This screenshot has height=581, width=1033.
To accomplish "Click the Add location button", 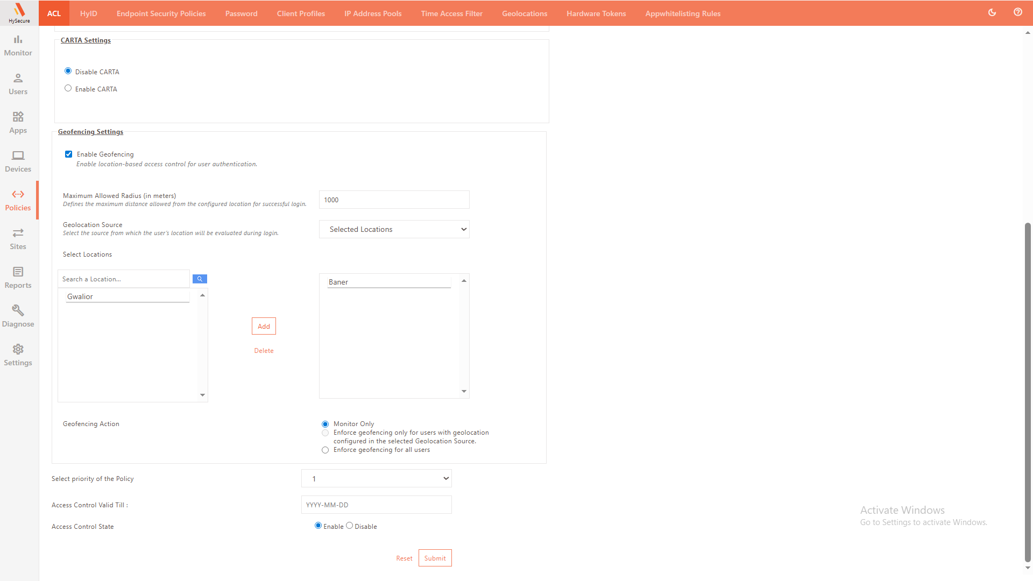I will tap(264, 326).
